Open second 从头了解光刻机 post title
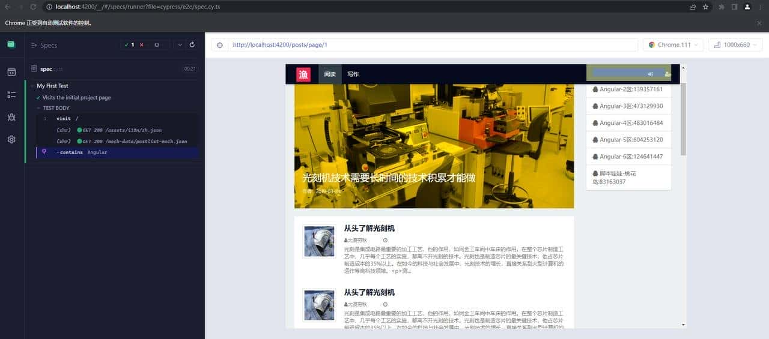769x339 pixels. (369, 293)
